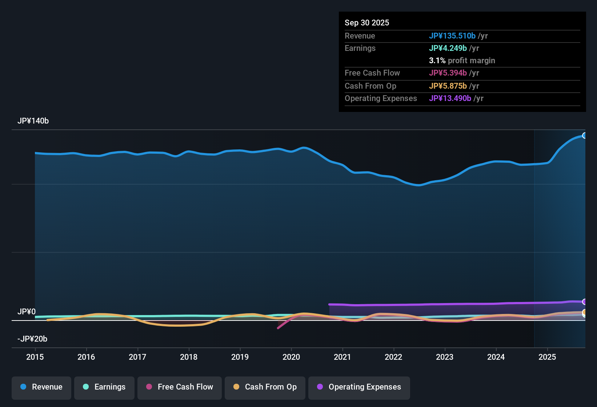Click the teal Earnings legend dot

pos(86,387)
